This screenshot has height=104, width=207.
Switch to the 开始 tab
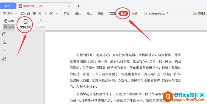66,13
